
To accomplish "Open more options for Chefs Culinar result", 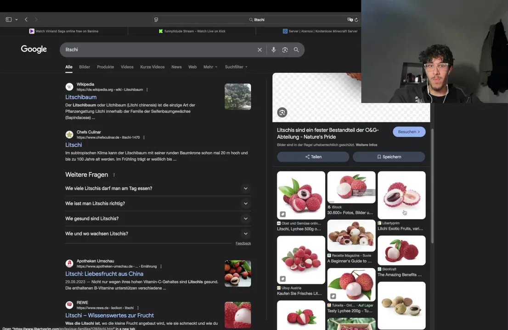I will tap(144, 137).
